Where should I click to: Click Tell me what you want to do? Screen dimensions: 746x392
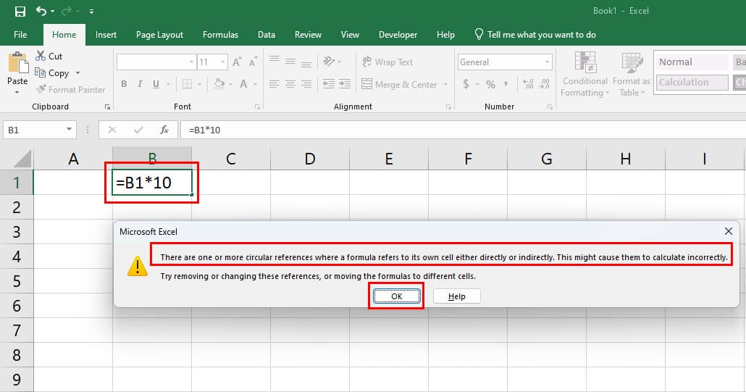point(535,35)
